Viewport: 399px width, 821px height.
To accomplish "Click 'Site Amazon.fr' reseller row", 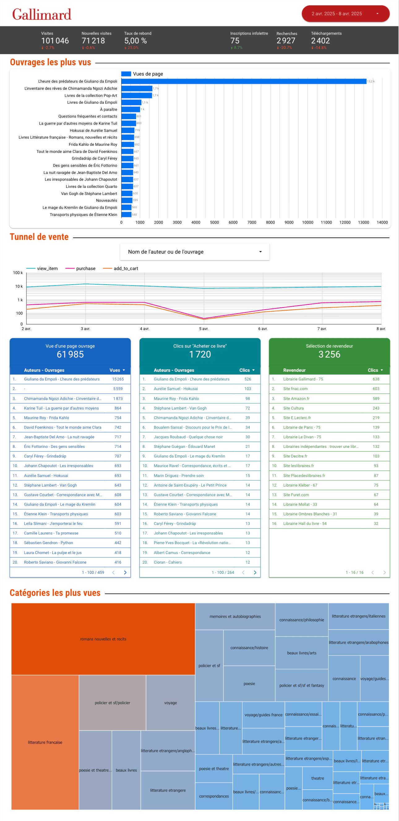I will coord(329,398).
